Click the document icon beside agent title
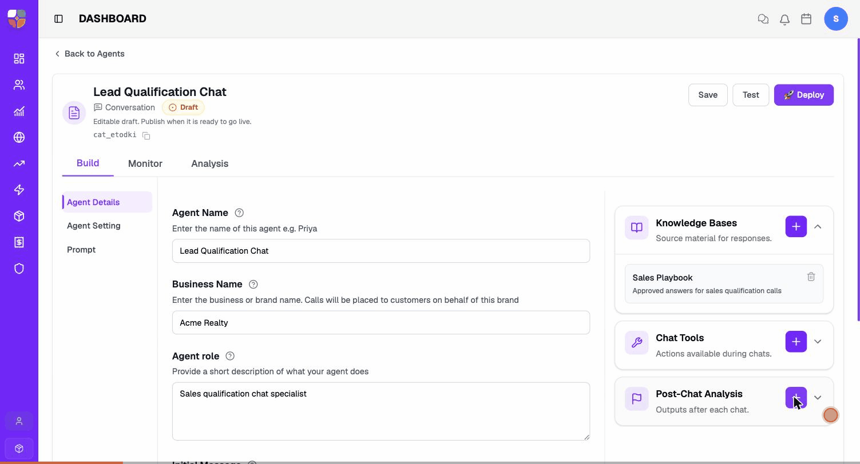Viewport: 860px width, 464px height. coord(74,113)
